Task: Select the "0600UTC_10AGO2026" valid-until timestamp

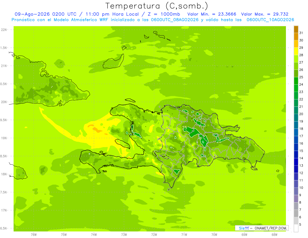Action: click(270, 20)
